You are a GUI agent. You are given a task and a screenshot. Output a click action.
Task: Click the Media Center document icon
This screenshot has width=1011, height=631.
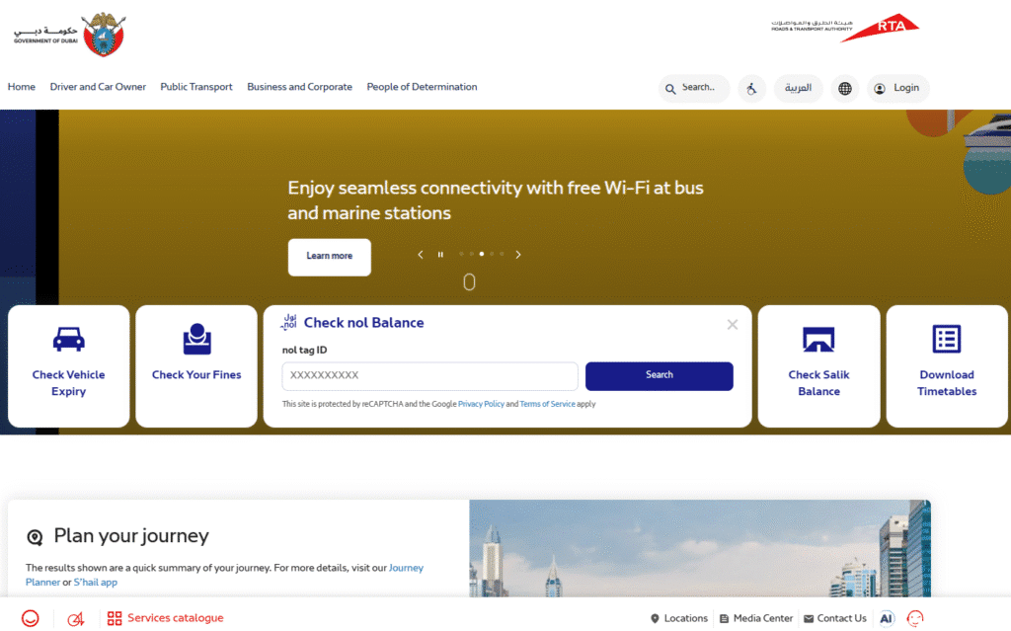tap(724, 619)
